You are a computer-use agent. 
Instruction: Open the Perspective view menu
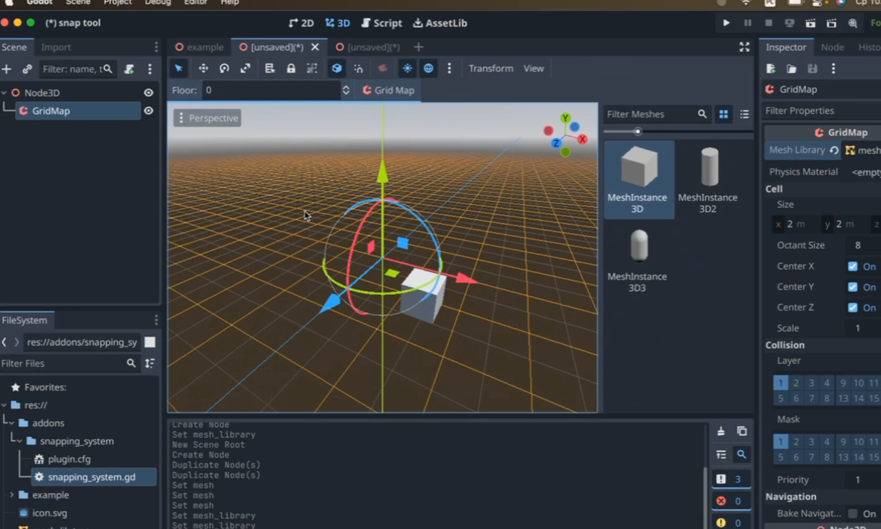208,118
